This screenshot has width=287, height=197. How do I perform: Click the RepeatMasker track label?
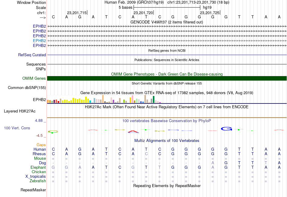(x=33, y=190)
